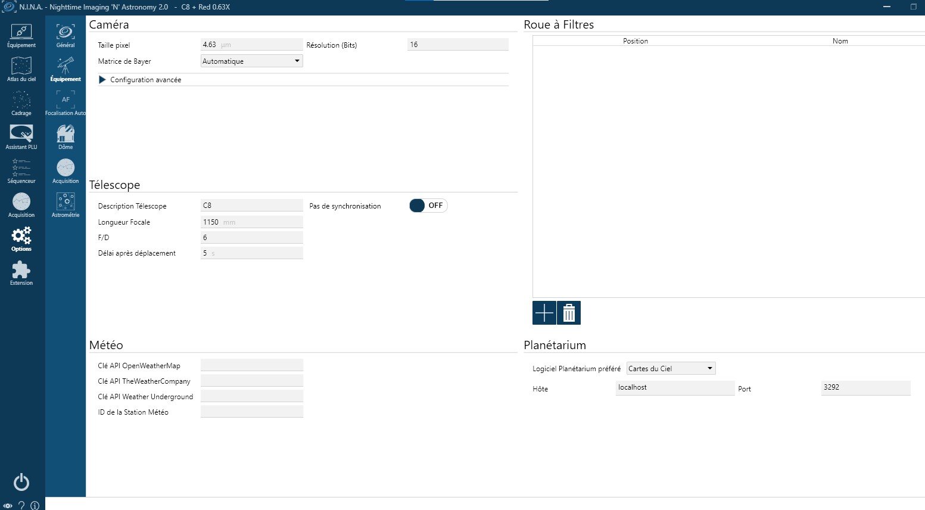Click the Résolution (Bits) field
The image size is (925, 510).
coord(458,45)
